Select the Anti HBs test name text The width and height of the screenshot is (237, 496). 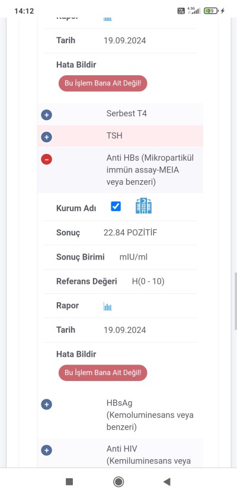tap(150, 170)
